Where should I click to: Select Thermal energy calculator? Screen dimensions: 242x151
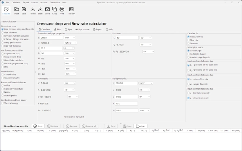click(x=10, y=103)
